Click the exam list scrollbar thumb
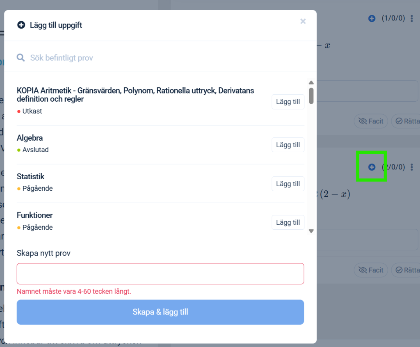 [311, 96]
